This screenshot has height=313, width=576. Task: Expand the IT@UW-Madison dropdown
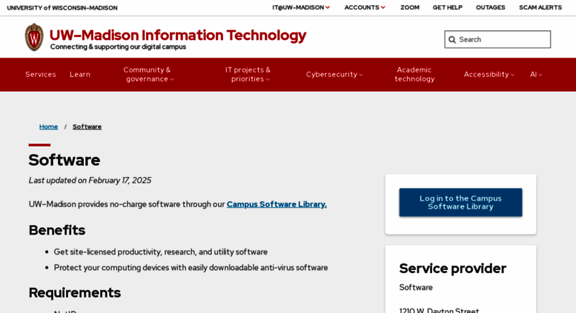(301, 7)
